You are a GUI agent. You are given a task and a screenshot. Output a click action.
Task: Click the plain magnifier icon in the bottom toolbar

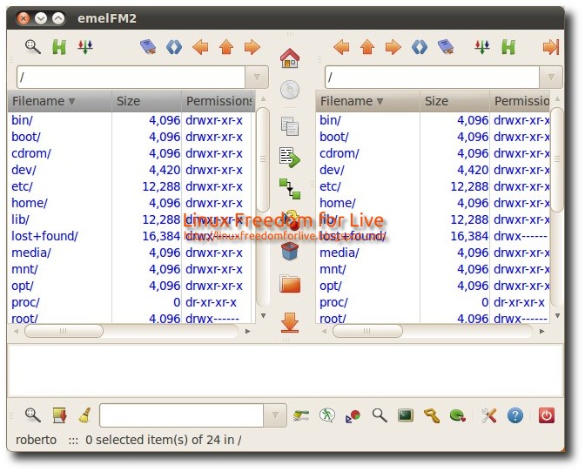[x=380, y=415]
